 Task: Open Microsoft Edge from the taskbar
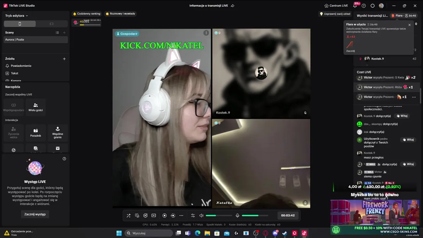pos(197,233)
